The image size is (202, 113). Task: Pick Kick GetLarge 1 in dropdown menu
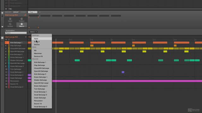pos(42,62)
